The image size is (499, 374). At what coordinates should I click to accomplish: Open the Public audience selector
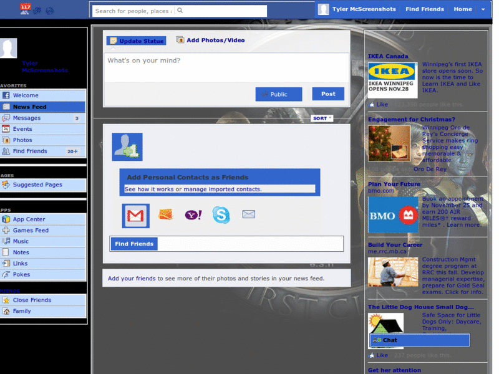tap(279, 94)
